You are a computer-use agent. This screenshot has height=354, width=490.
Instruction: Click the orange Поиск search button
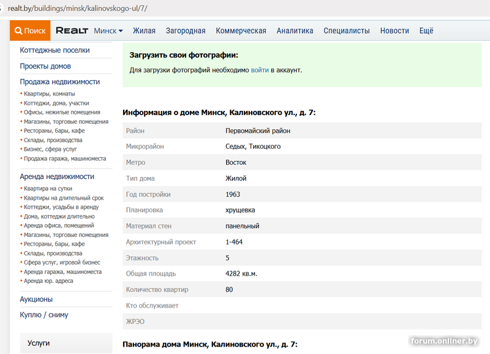(x=30, y=31)
